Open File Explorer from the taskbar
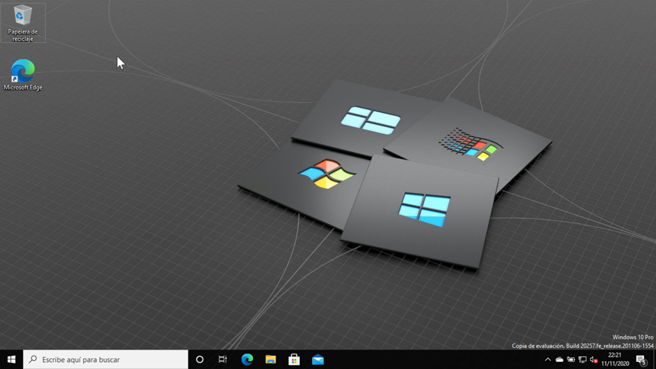 click(x=270, y=359)
